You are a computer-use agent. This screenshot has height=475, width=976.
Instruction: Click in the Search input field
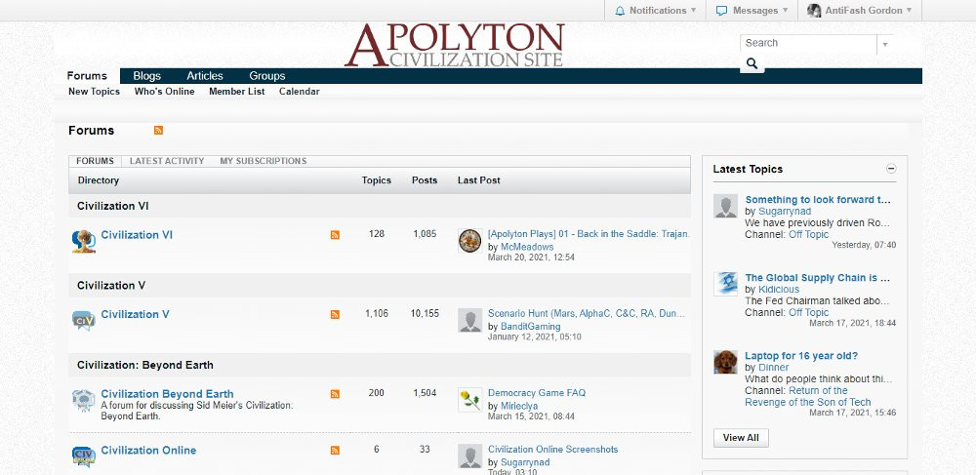click(808, 43)
